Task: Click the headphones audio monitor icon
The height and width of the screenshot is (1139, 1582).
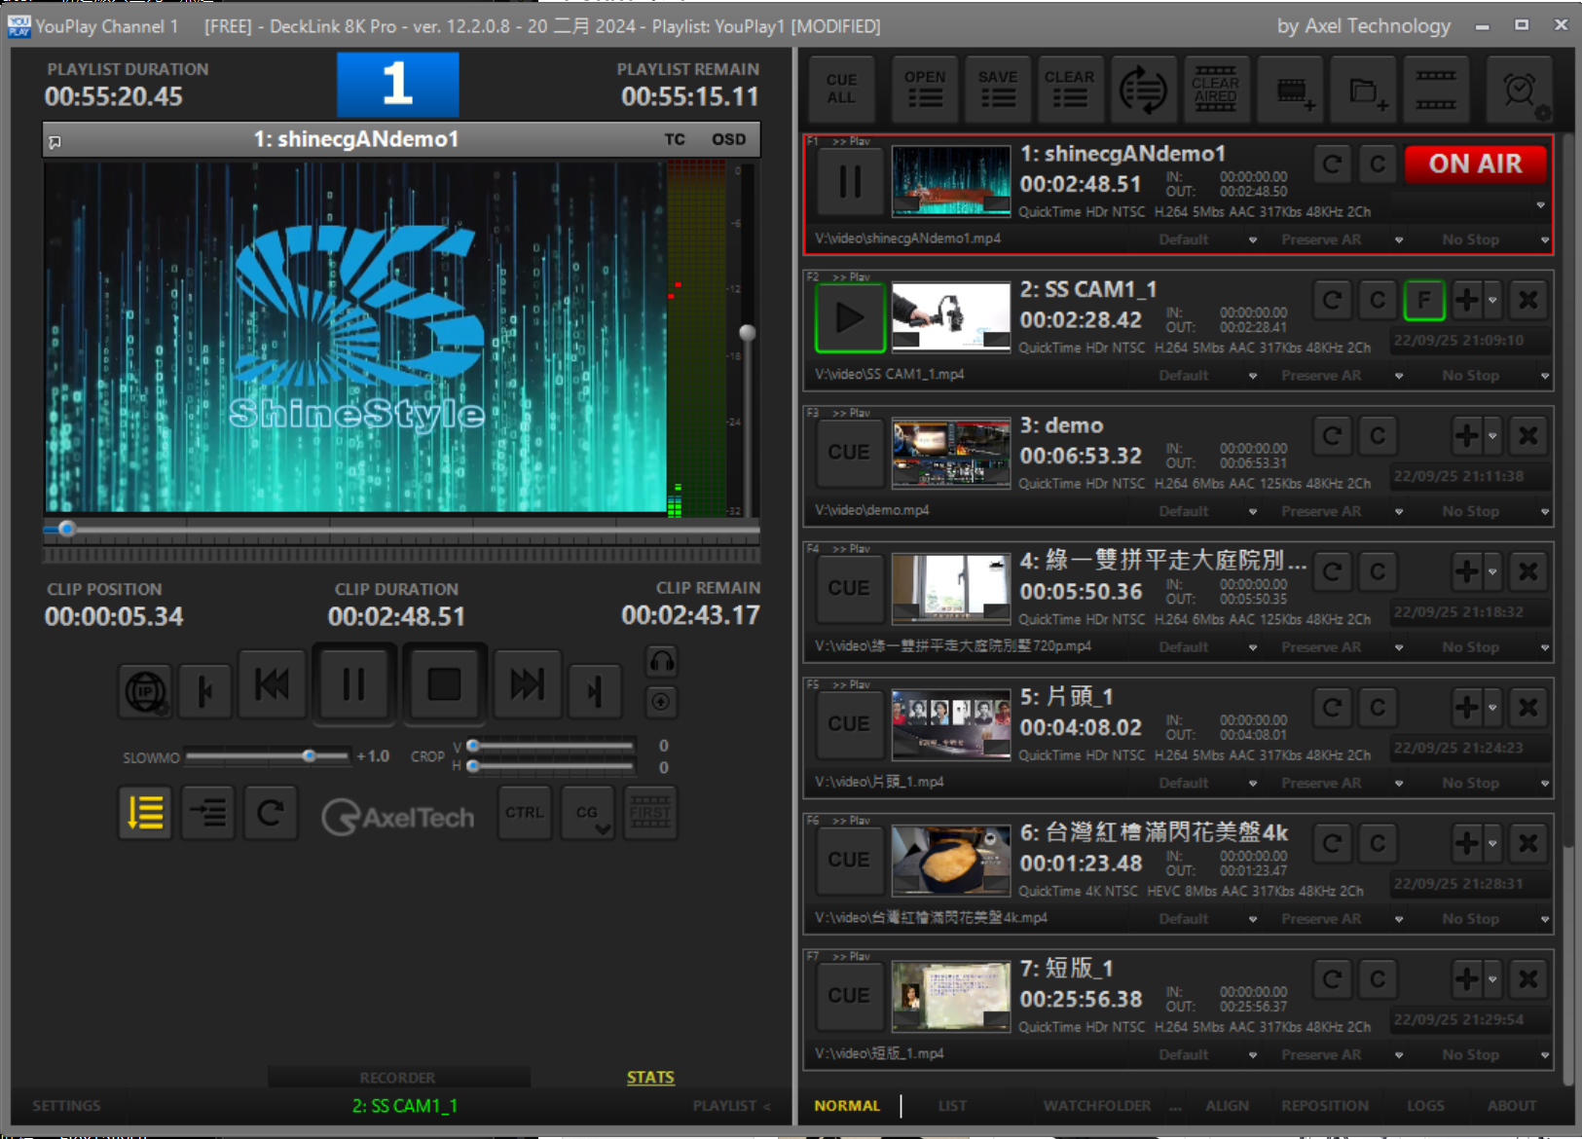Action: 662,662
